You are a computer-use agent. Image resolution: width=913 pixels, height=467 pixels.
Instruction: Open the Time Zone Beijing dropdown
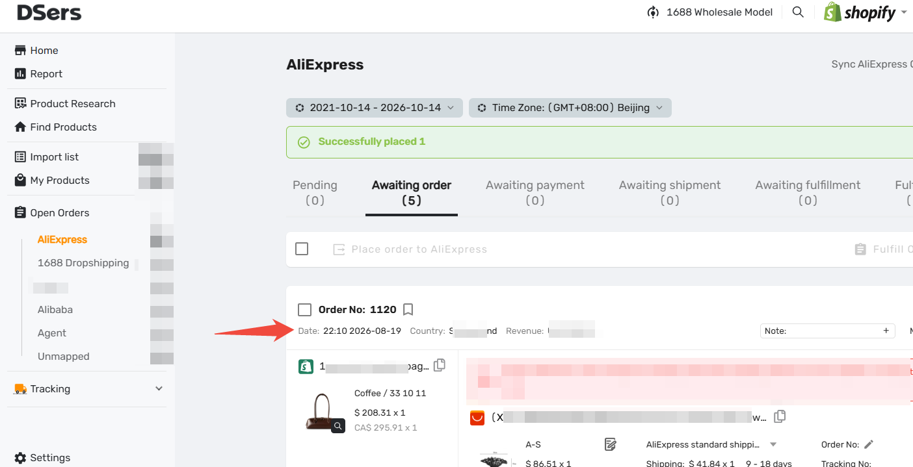[570, 108]
